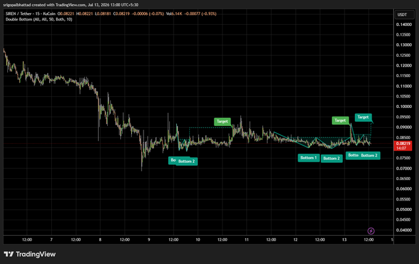This screenshot has height=264, width=419.
Task: Click the 0.13500 price axis label
Action: click(x=404, y=35)
